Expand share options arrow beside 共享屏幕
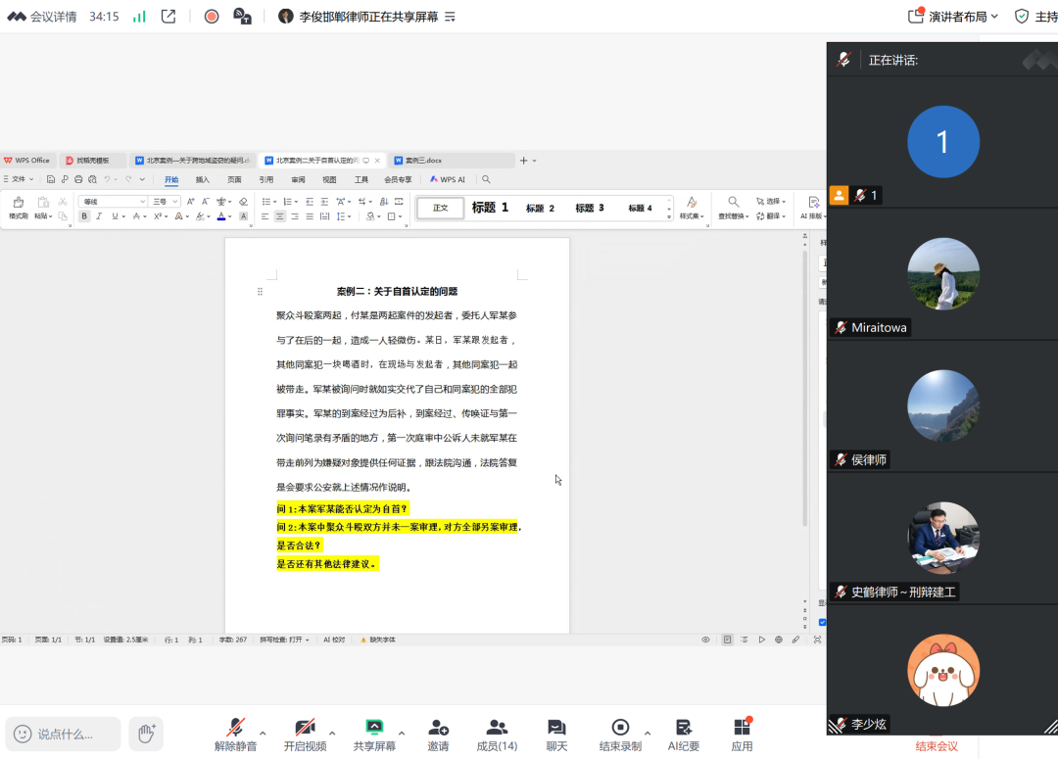The image size is (1058, 759). tap(402, 733)
